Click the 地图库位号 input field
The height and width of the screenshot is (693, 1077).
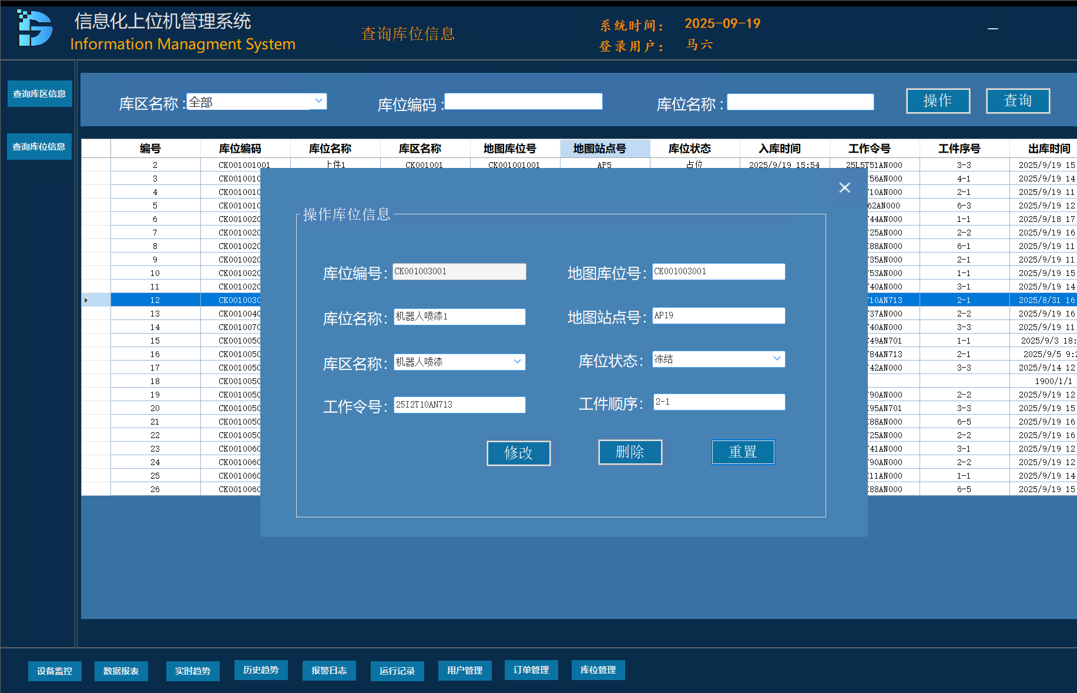tap(719, 271)
